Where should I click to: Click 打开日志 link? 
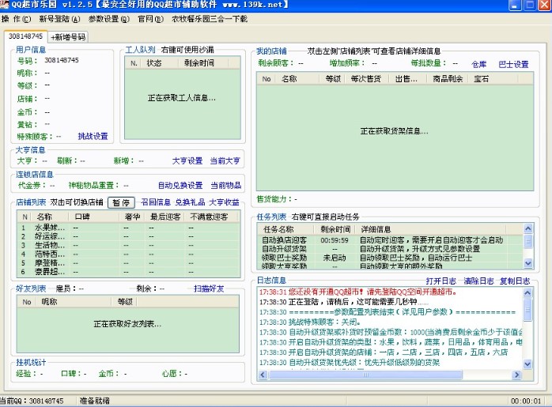coord(440,281)
